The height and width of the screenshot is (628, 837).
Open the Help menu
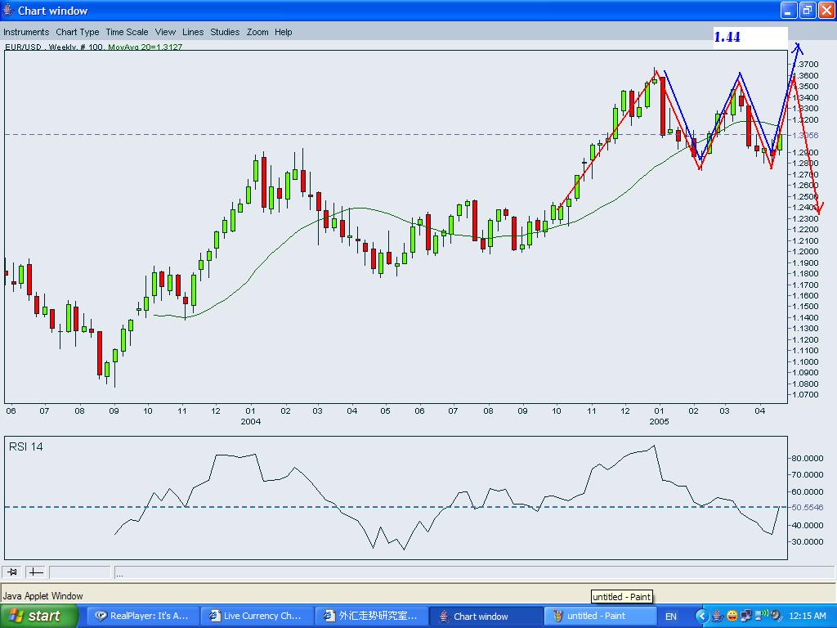tap(284, 32)
